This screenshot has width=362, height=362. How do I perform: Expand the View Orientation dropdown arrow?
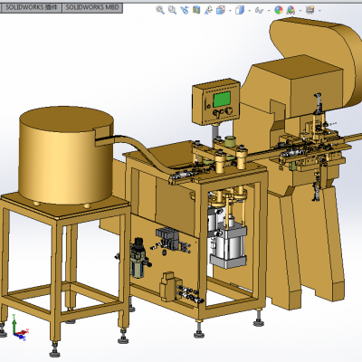(230, 11)
